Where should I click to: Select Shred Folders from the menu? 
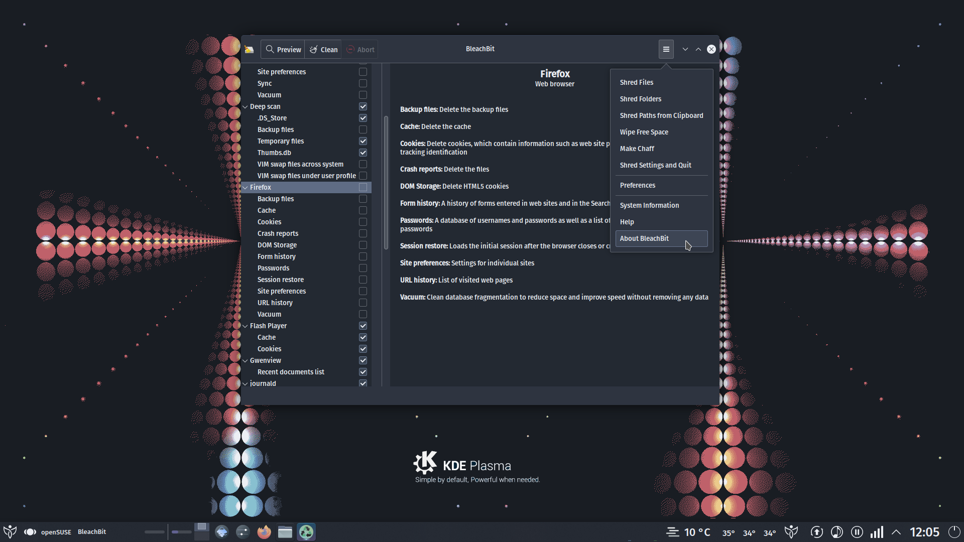point(661,99)
